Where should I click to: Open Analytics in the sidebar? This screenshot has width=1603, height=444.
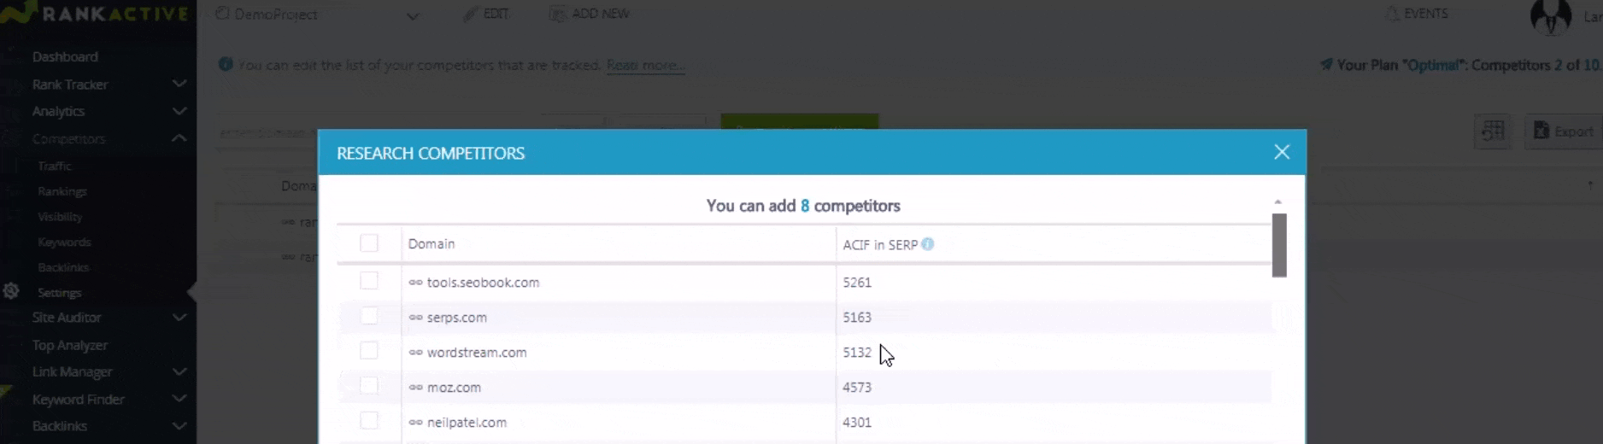pos(58,111)
